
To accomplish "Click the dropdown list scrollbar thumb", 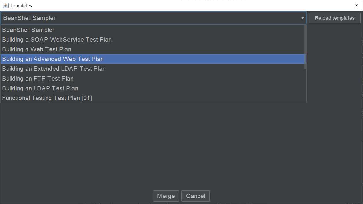I will 305,47.
